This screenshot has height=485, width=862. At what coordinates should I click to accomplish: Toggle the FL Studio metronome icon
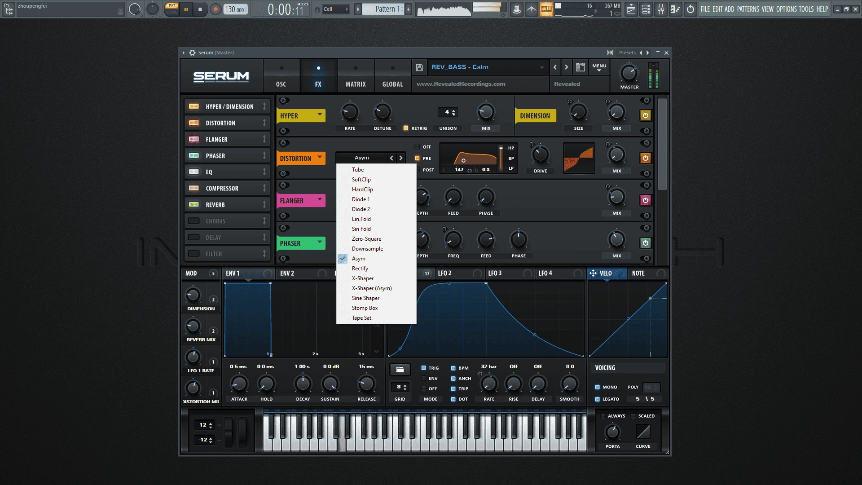click(517, 9)
